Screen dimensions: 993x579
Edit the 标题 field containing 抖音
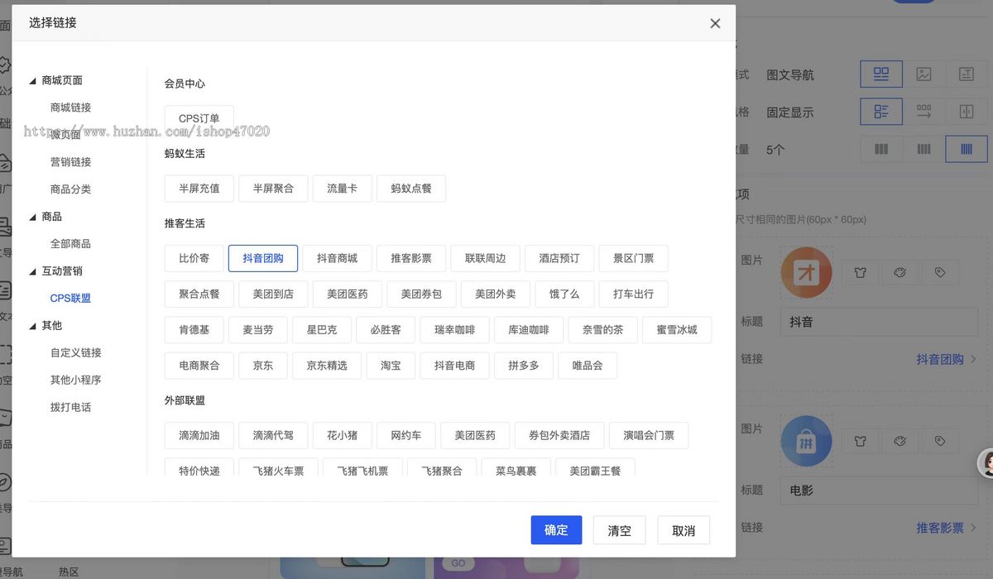(x=879, y=322)
